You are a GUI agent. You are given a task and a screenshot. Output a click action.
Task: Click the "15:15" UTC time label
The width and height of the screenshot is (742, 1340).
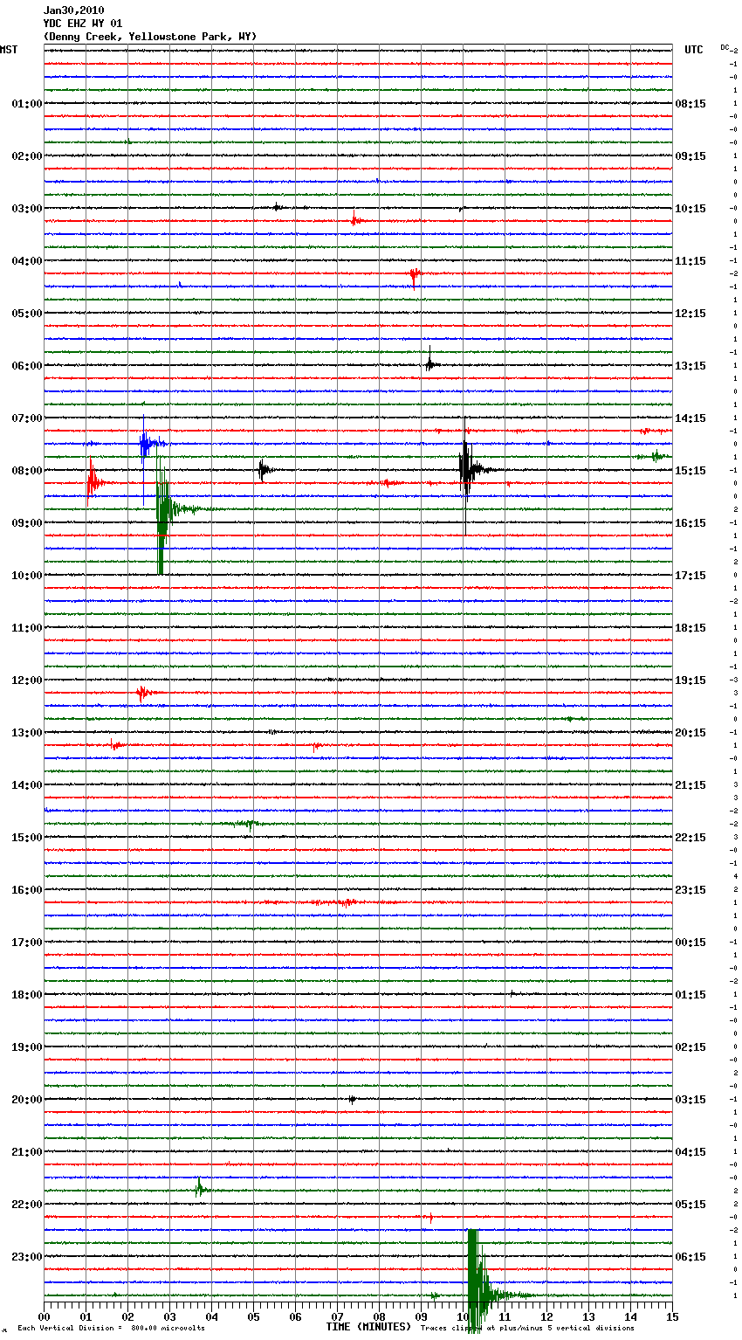tap(690, 471)
